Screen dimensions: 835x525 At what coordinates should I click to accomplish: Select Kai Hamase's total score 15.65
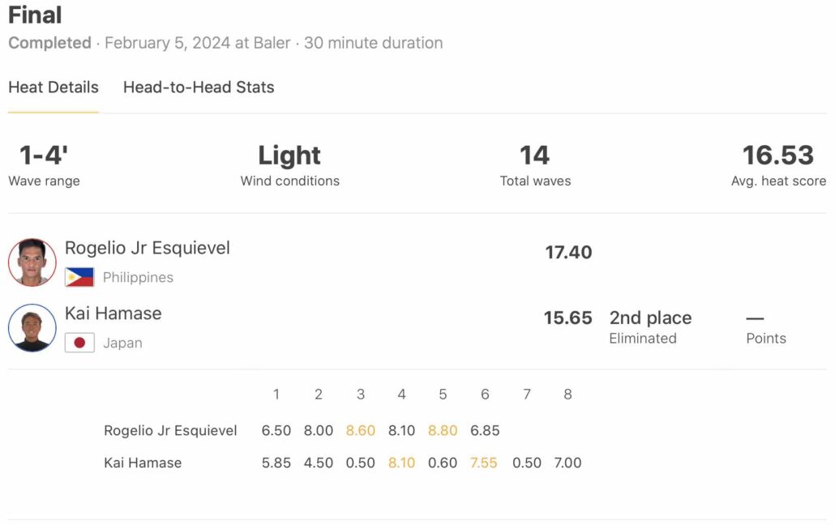[x=567, y=318]
